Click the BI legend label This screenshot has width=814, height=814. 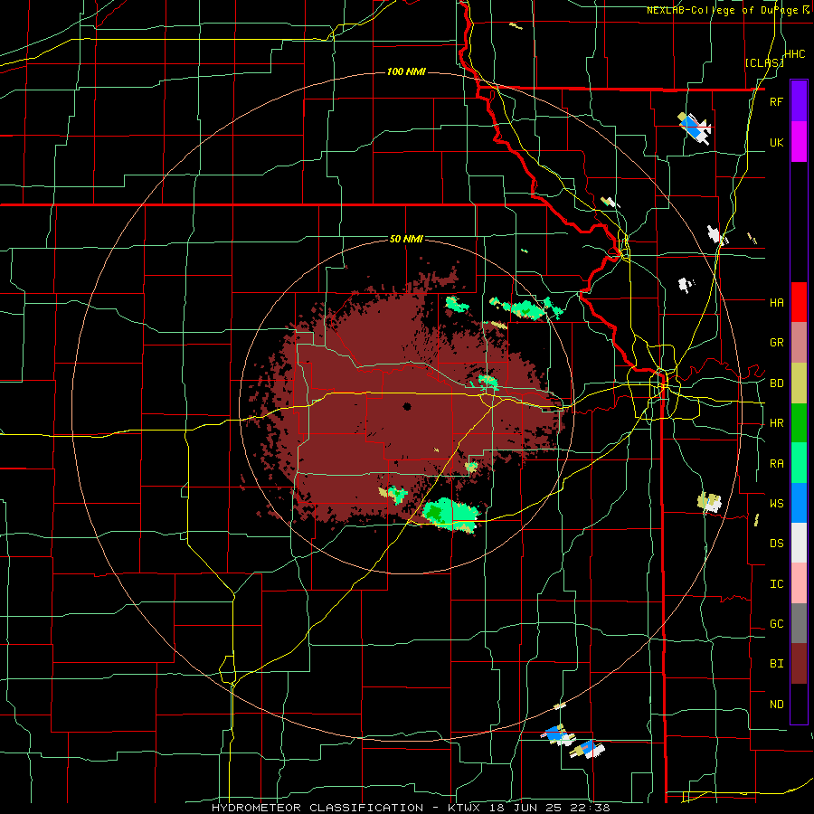[776, 664]
